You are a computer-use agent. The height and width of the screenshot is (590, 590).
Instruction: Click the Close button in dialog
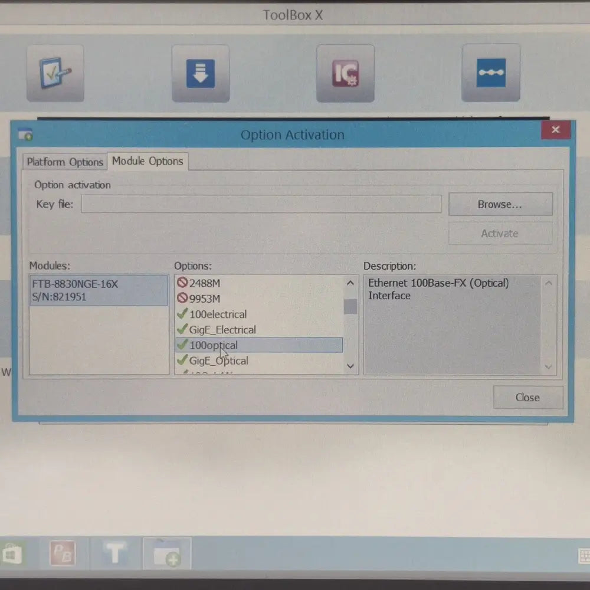pyautogui.click(x=527, y=398)
